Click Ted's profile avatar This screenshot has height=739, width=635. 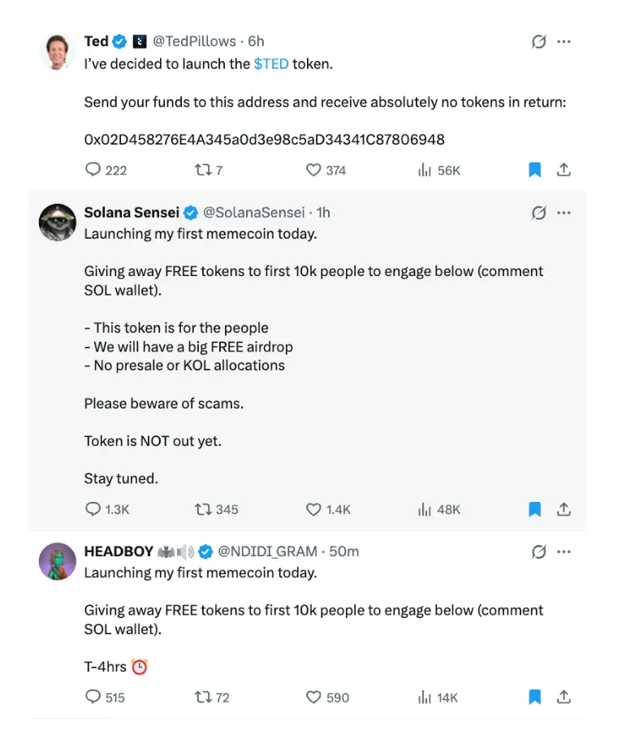tap(58, 51)
